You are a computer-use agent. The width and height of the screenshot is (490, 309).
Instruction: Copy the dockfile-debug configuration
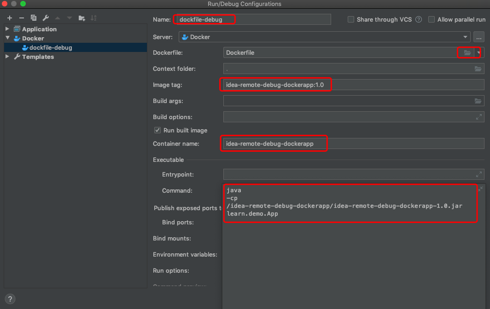click(x=33, y=18)
